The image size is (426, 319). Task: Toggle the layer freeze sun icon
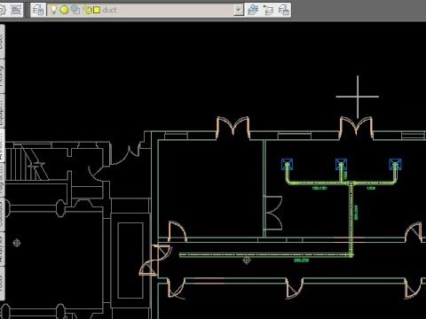click(x=64, y=10)
